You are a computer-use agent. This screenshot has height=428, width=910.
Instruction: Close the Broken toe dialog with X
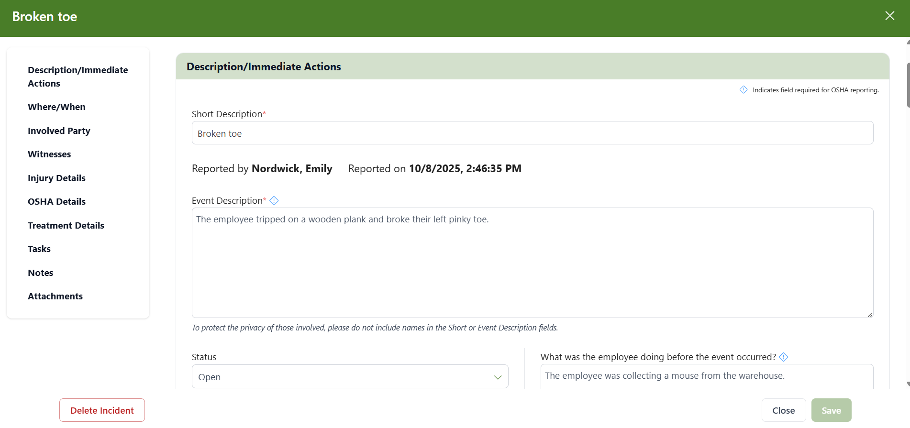click(x=889, y=16)
